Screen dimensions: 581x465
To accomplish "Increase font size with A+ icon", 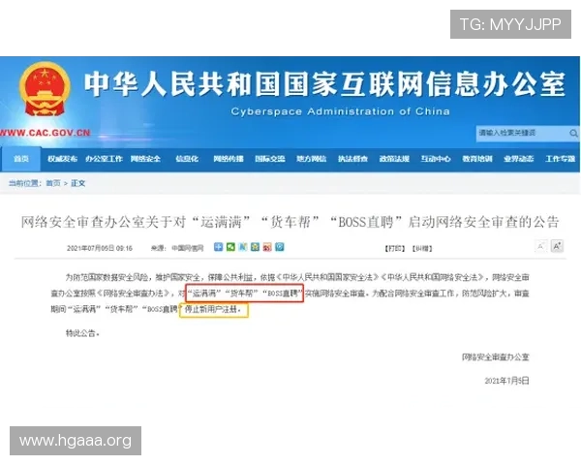I will [557, 246].
